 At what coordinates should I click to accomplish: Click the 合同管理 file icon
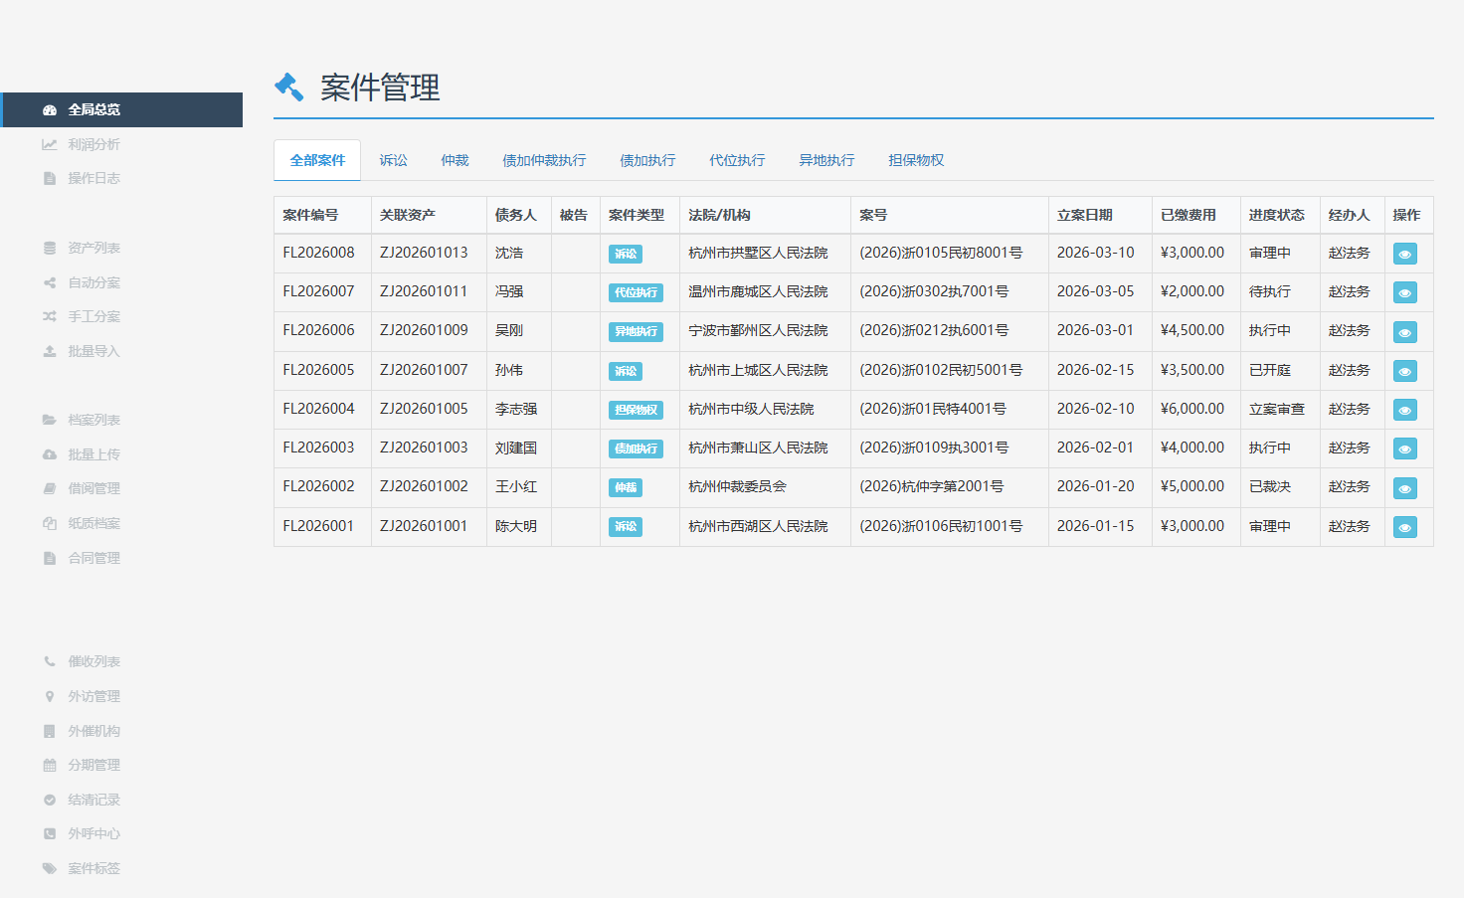coord(50,558)
